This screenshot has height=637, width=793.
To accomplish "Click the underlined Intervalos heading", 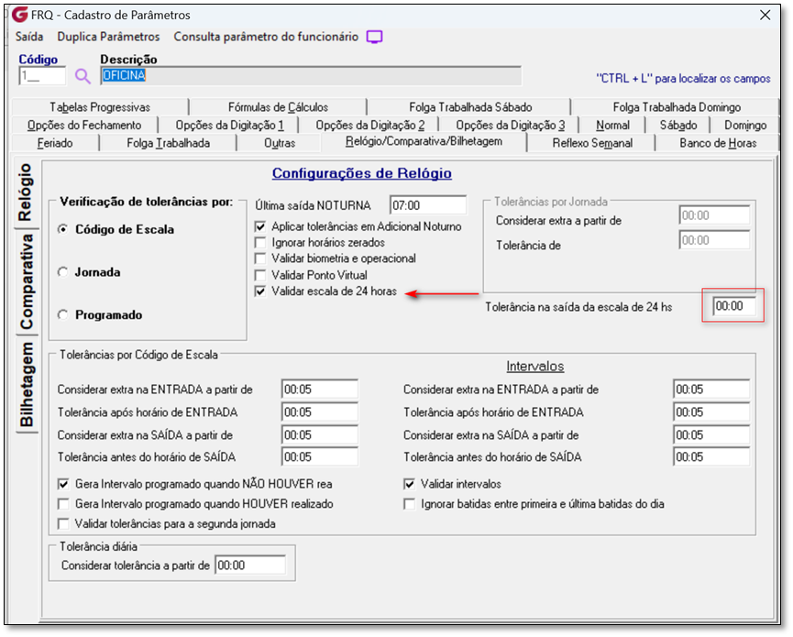I will [535, 366].
